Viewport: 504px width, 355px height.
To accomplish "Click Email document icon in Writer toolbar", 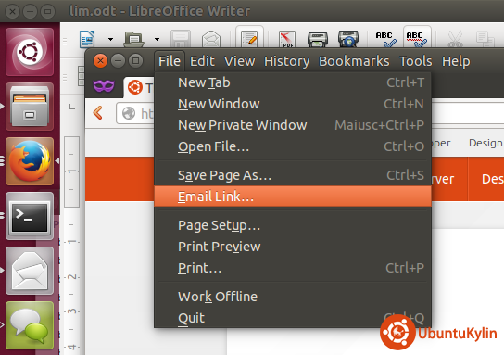I will coord(211,39).
